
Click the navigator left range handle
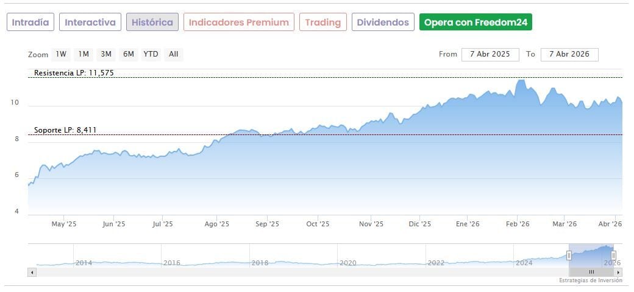click(569, 255)
